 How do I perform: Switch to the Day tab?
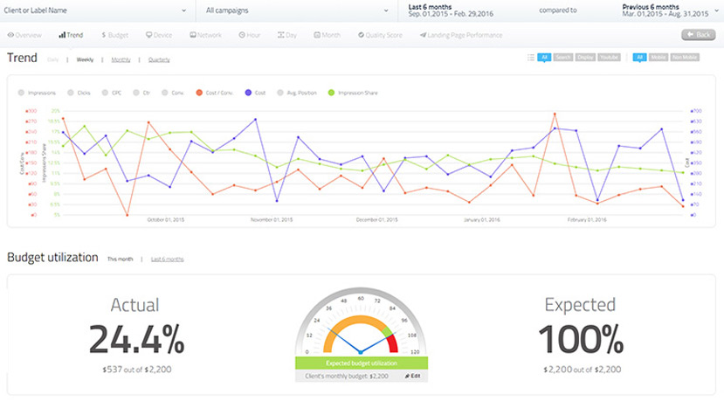tap(286, 35)
